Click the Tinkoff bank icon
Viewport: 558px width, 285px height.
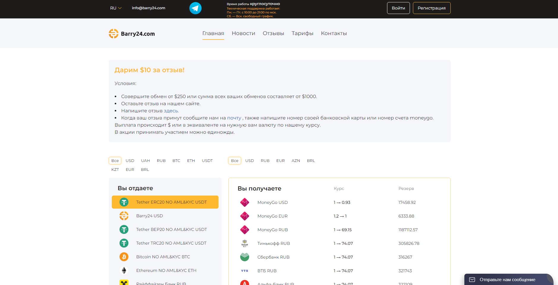pos(245,243)
